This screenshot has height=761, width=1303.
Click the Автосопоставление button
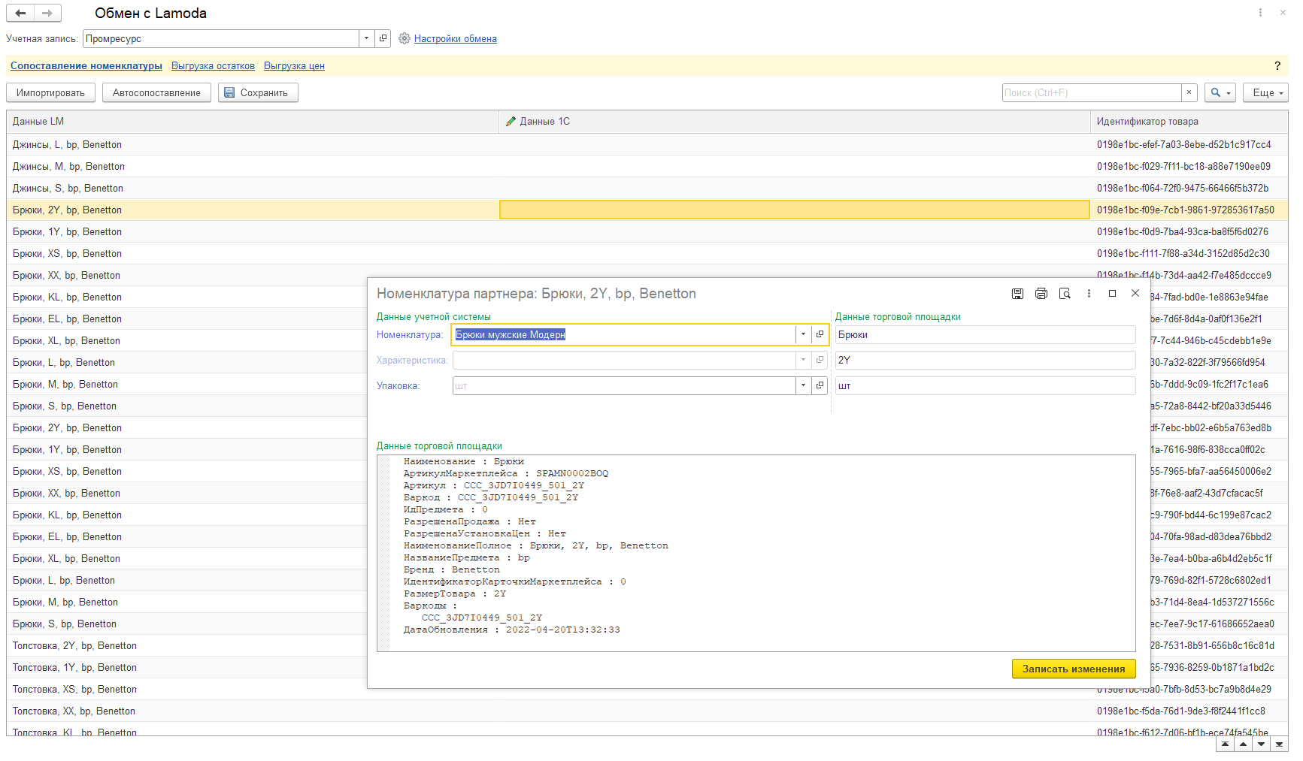(x=156, y=92)
